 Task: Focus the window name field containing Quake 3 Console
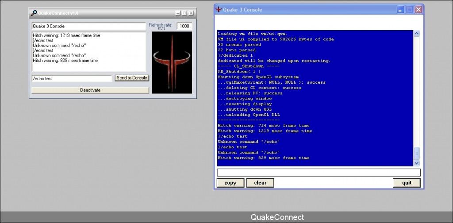point(88,26)
